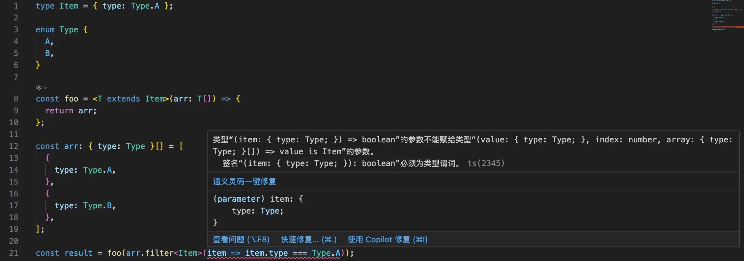The width and height of the screenshot is (744, 261).
Task: Click the Item type alias on line 1
Action: pyautogui.click(x=69, y=6)
